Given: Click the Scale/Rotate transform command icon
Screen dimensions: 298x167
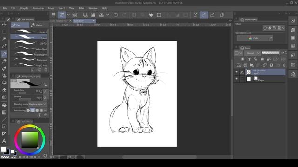Looking at the screenshot, I should point(159,15).
